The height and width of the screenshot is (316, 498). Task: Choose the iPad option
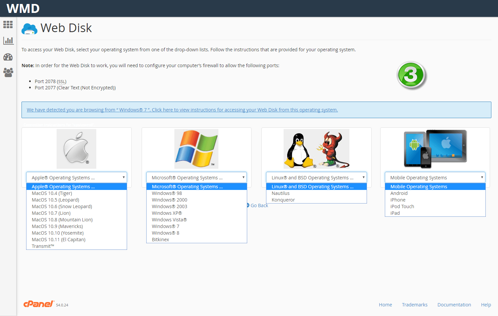point(435,213)
